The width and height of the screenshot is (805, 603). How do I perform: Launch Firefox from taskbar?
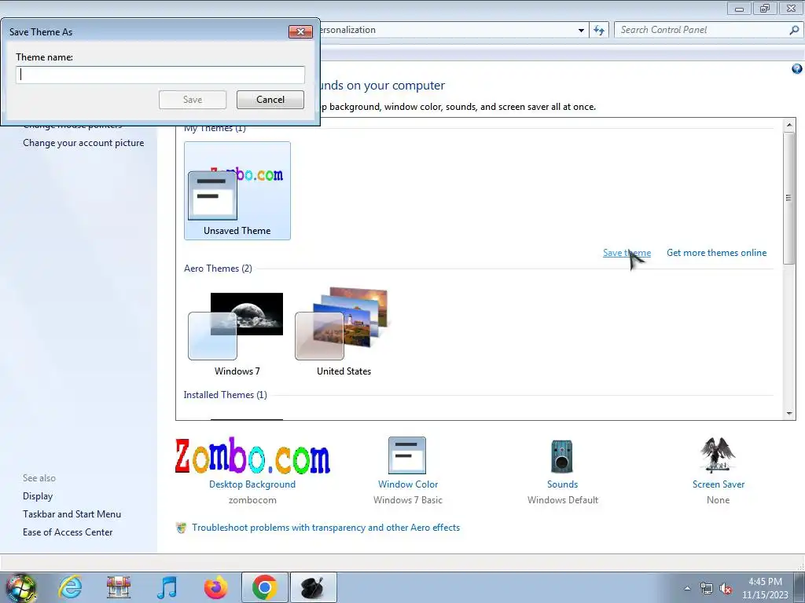(215, 587)
